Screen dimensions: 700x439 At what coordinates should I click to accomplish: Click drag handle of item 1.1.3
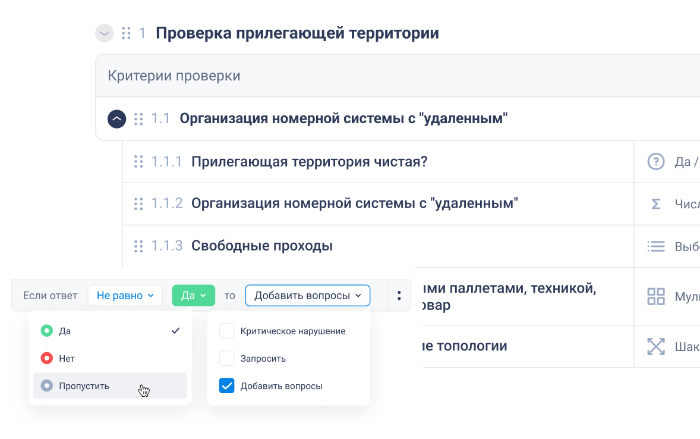138,246
